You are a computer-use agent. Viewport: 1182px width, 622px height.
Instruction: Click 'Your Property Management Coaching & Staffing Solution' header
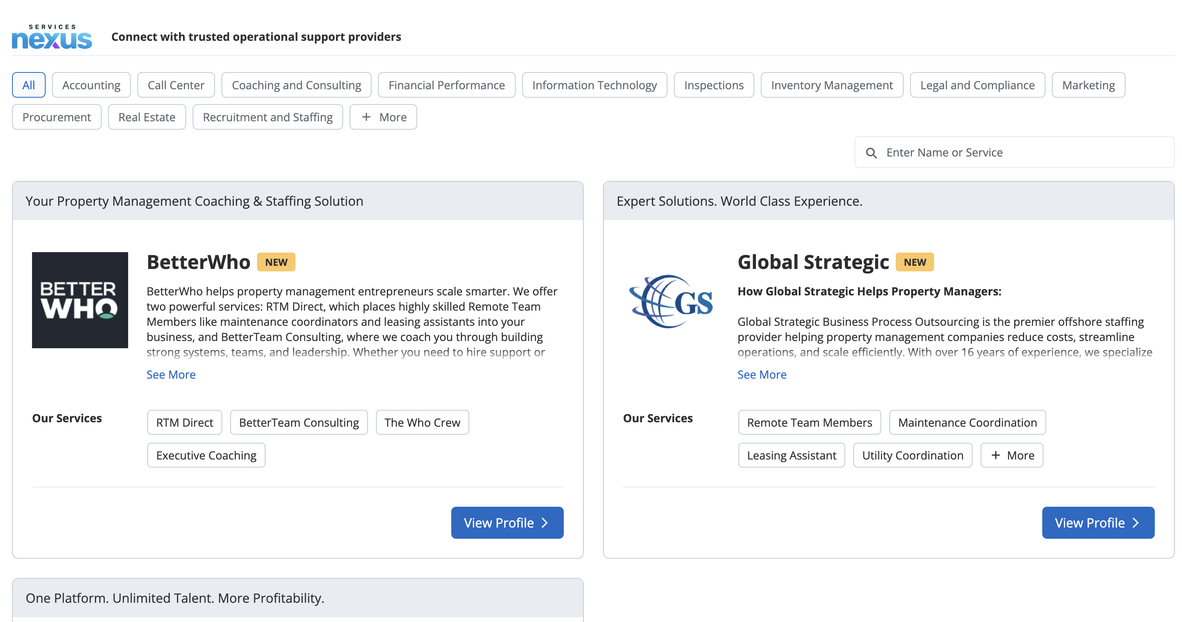click(195, 201)
